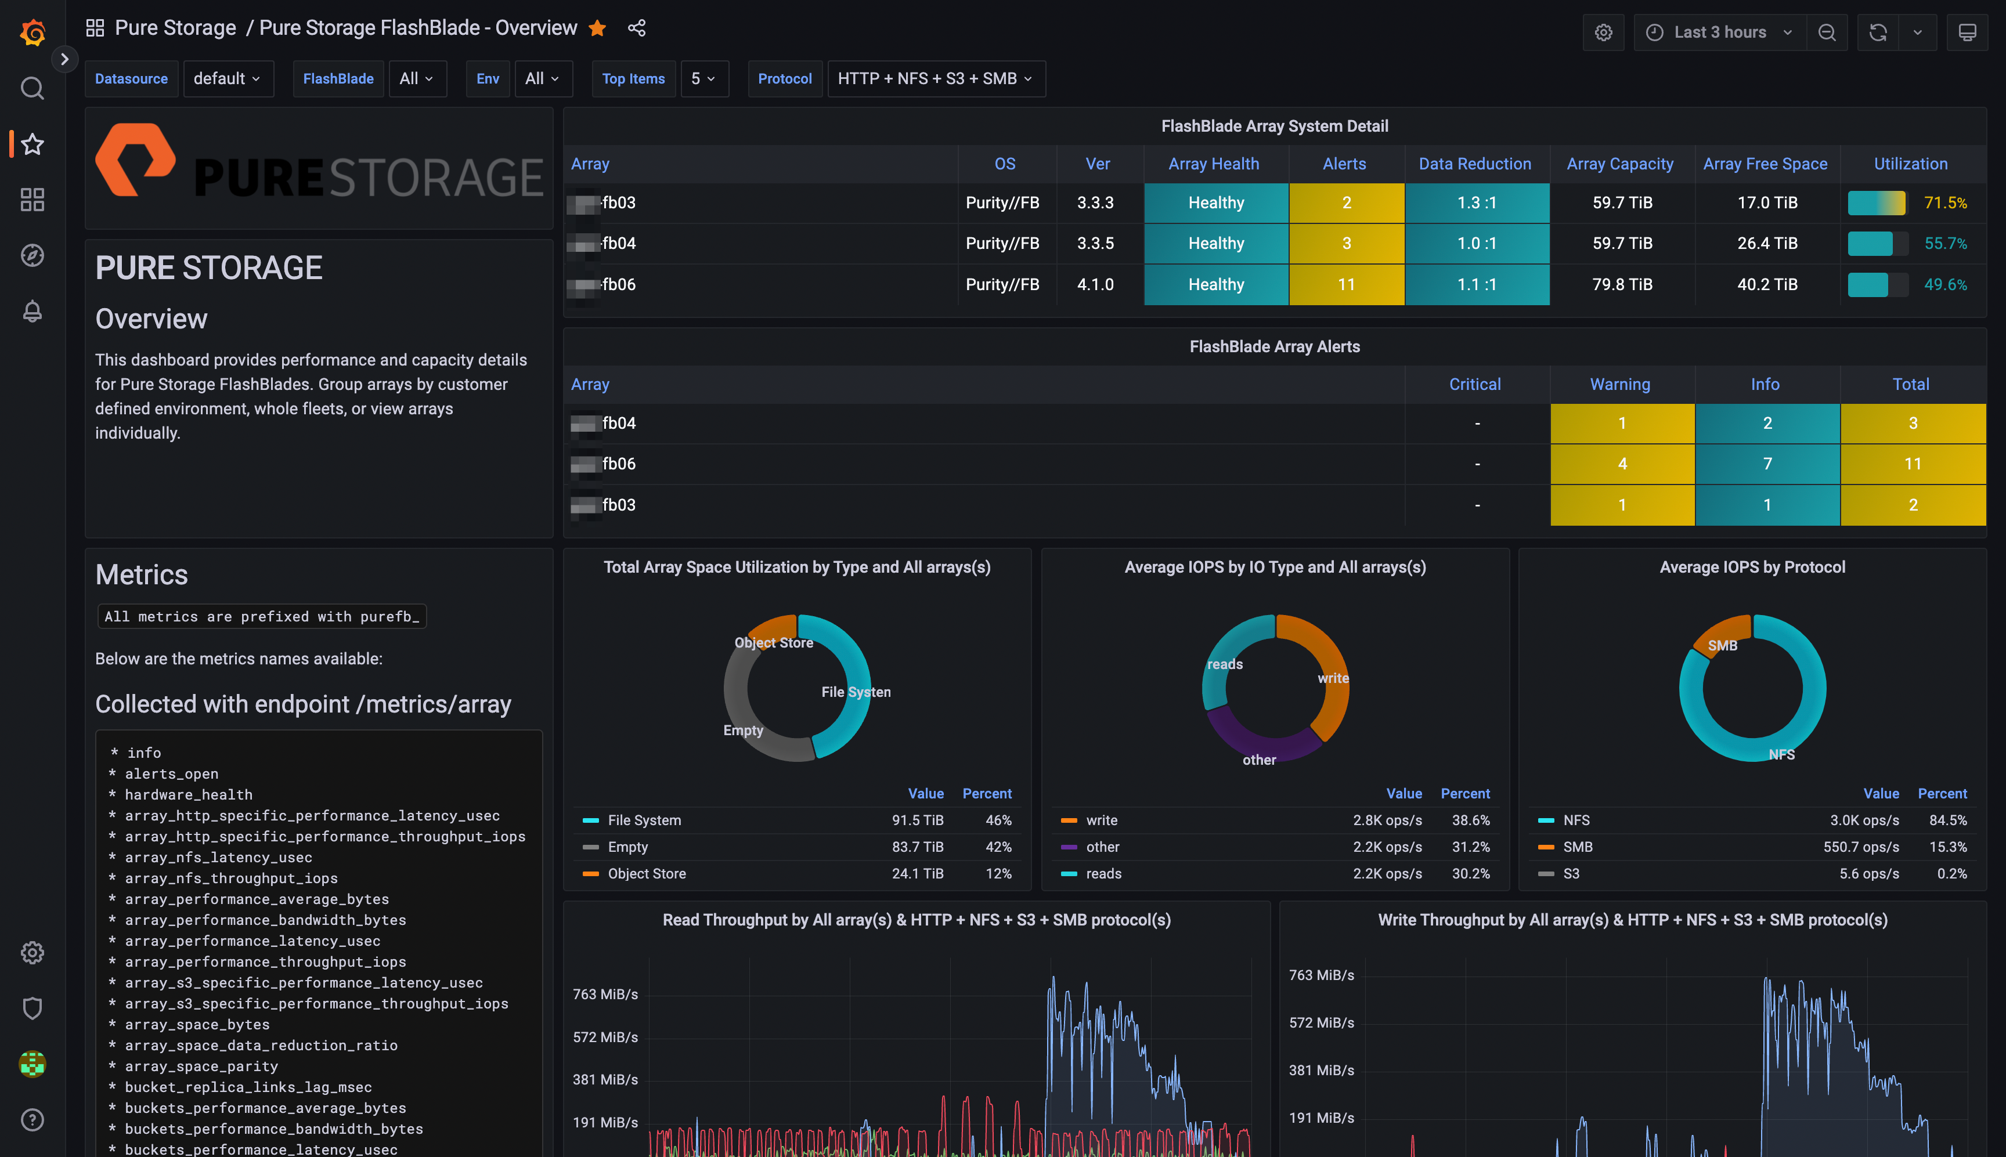The width and height of the screenshot is (2006, 1157).
Task: Unstar the dashboard with star icon
Action: point(598,28)
